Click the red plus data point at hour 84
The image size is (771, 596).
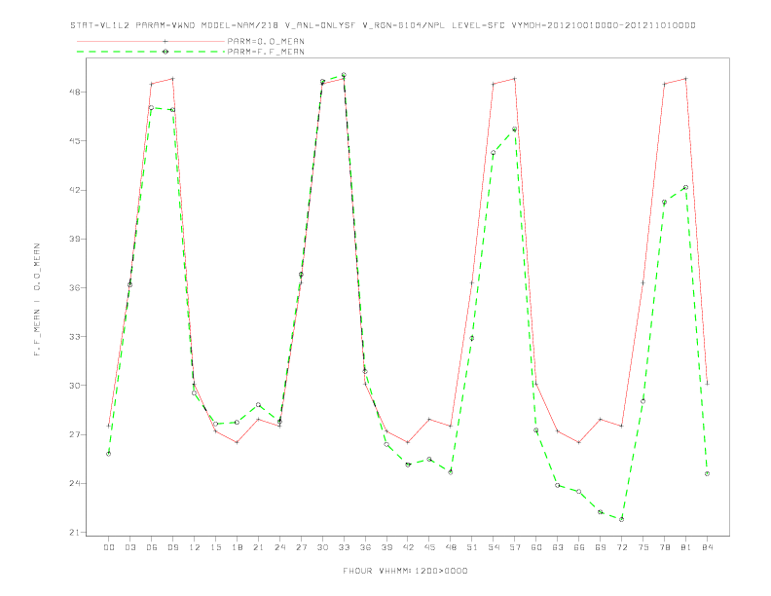[707, 384]
